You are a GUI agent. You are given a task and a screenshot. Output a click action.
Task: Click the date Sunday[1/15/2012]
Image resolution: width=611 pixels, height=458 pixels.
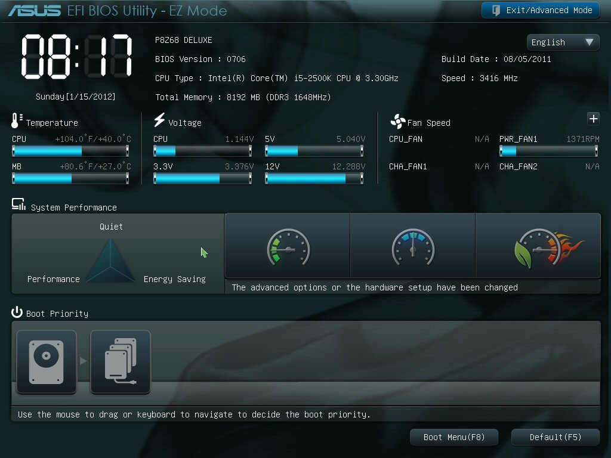coord(76,97)
